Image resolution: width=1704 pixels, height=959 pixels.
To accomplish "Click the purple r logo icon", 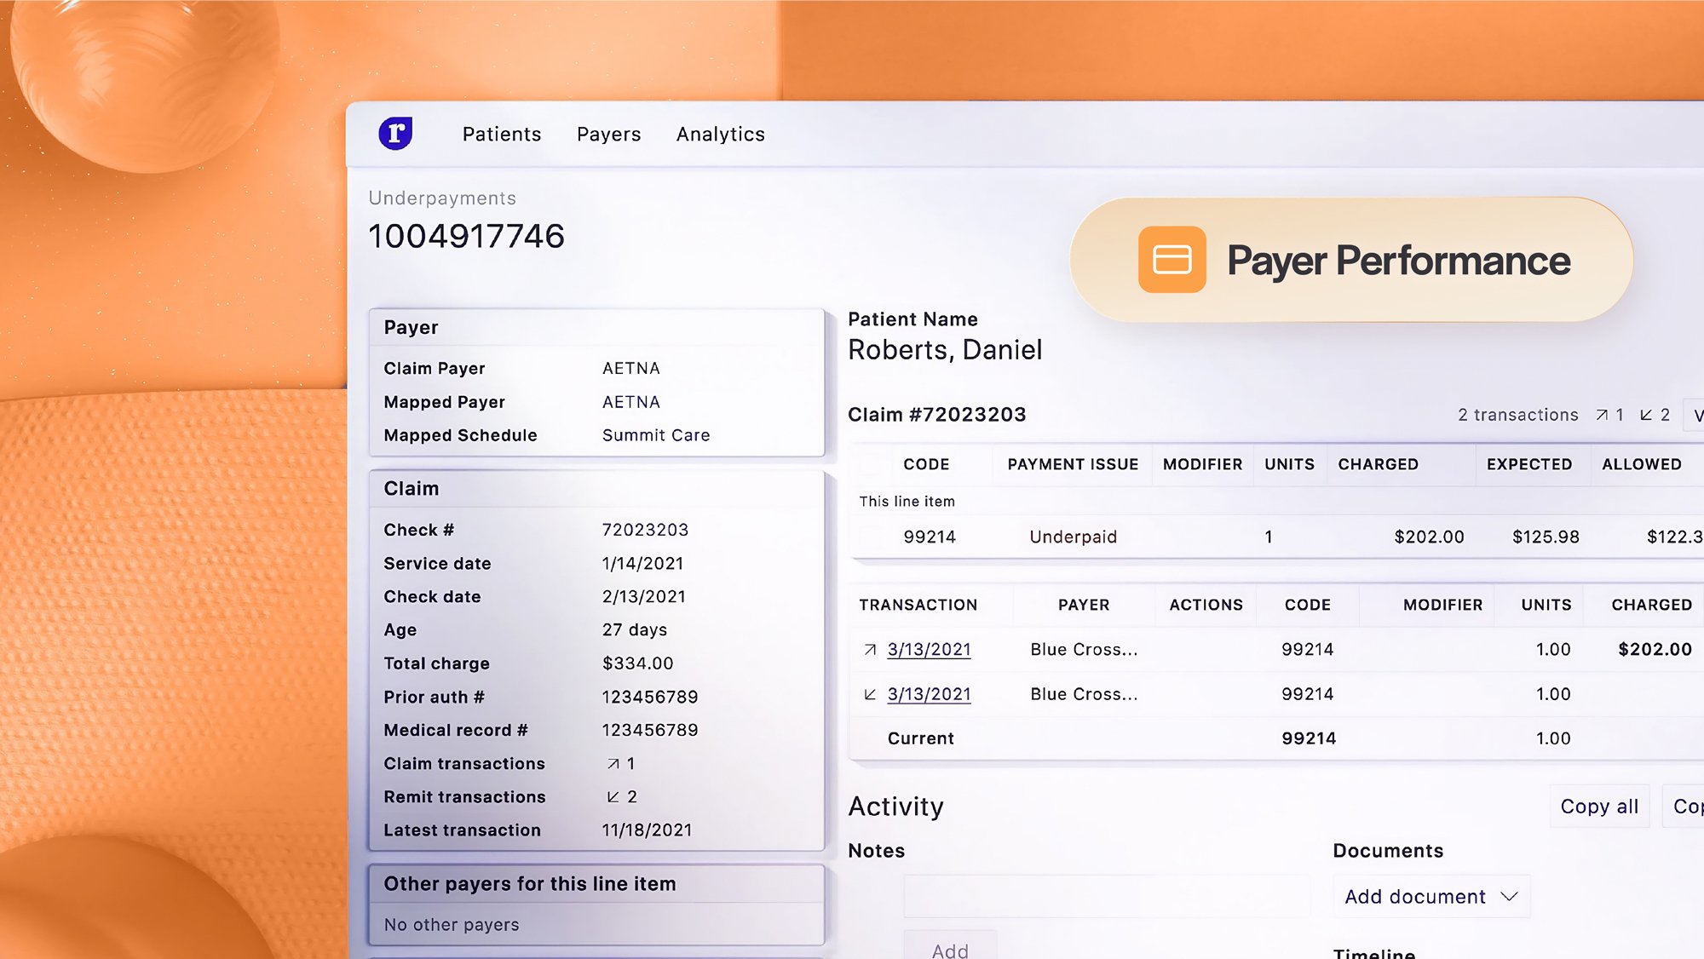I will pos(397,134).
